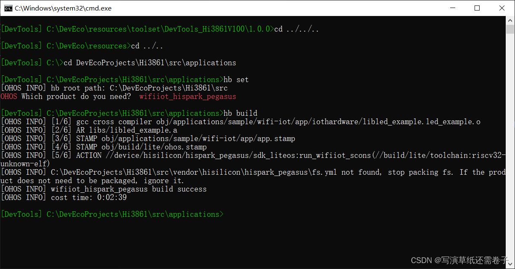Click the '[3/6] STAMP' app.stamp line
Image resolution: width=515 pixels, height=269 pixels.
point(148,138)
